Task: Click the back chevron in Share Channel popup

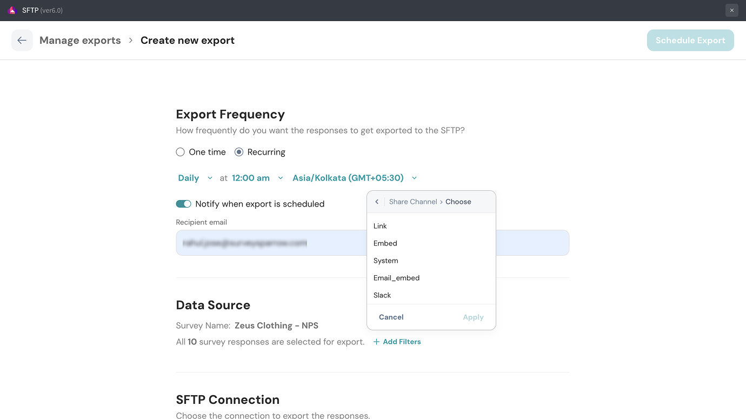Action: click(x=377, y=202)
